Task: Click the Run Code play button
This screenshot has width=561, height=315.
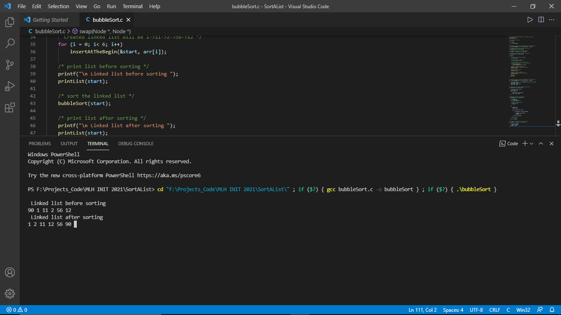Action: [530, 20]
